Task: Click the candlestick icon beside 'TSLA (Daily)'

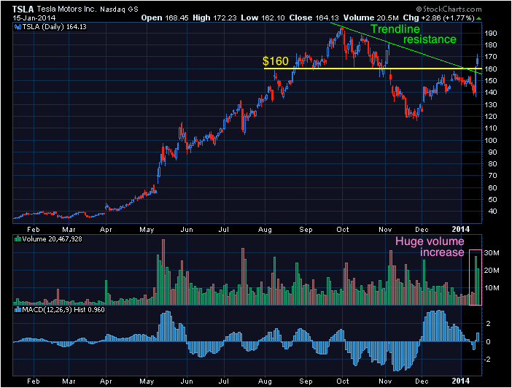Action: (18, 27)
